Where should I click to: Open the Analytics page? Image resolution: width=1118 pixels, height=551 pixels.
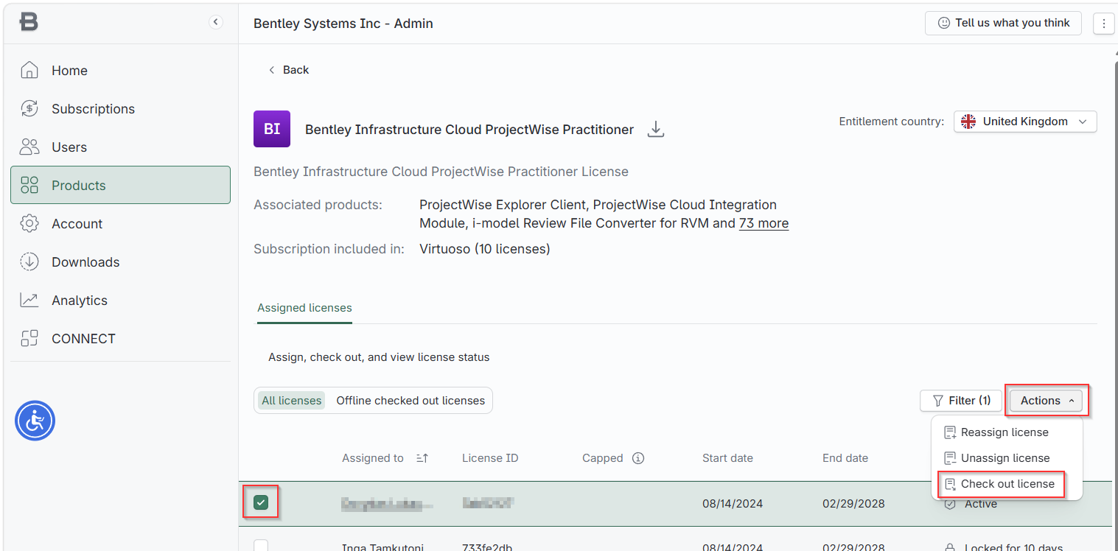pyautogui.click(x=121, y=301)
